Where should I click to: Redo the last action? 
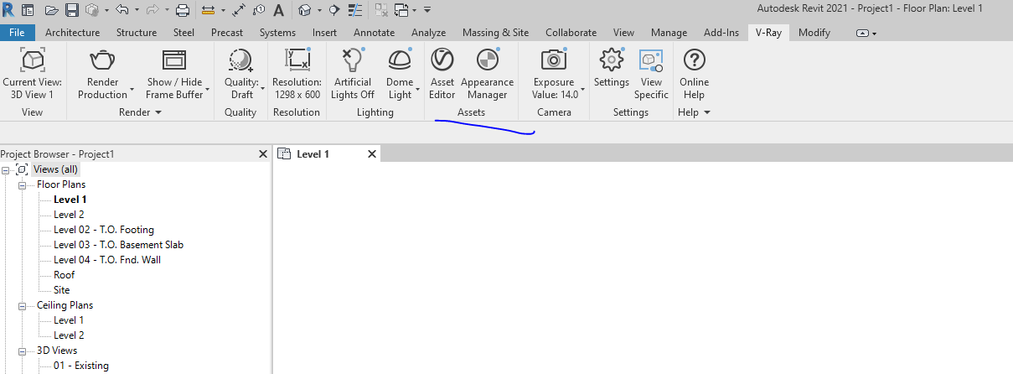click(152, 9)
